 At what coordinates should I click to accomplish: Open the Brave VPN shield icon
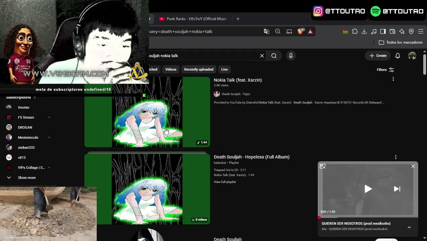pyautogui.click(x=411, y=31)
